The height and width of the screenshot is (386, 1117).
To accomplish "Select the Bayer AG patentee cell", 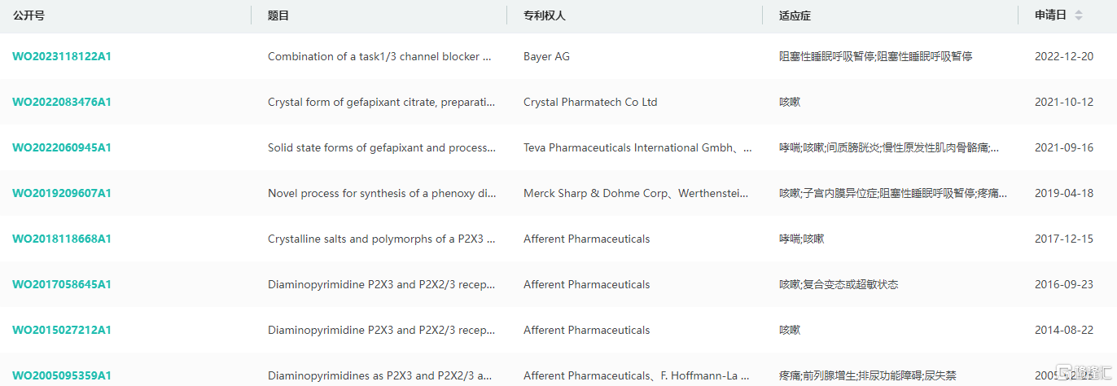I will (x=546, y=56).
